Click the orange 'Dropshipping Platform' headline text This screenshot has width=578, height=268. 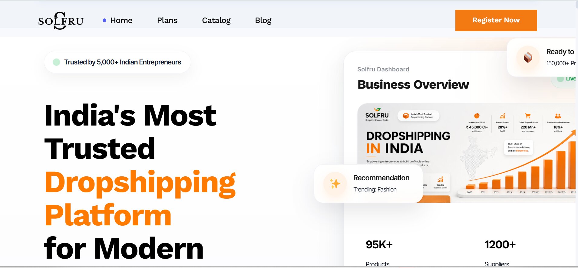140,198
